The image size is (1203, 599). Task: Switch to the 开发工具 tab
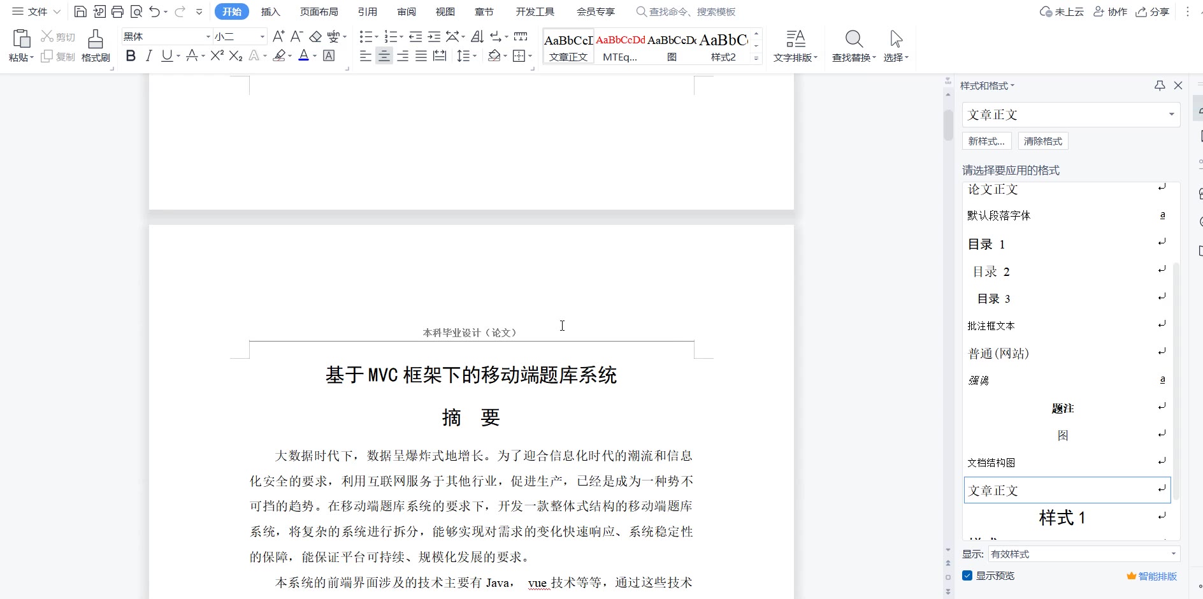(535, 11)
